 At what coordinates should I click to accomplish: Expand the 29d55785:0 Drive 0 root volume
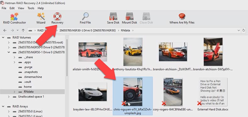point(9,42)
